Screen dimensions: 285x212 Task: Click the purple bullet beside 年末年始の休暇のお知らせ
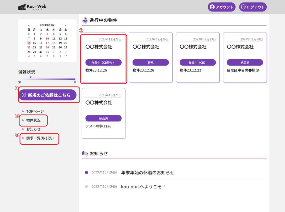86,172
